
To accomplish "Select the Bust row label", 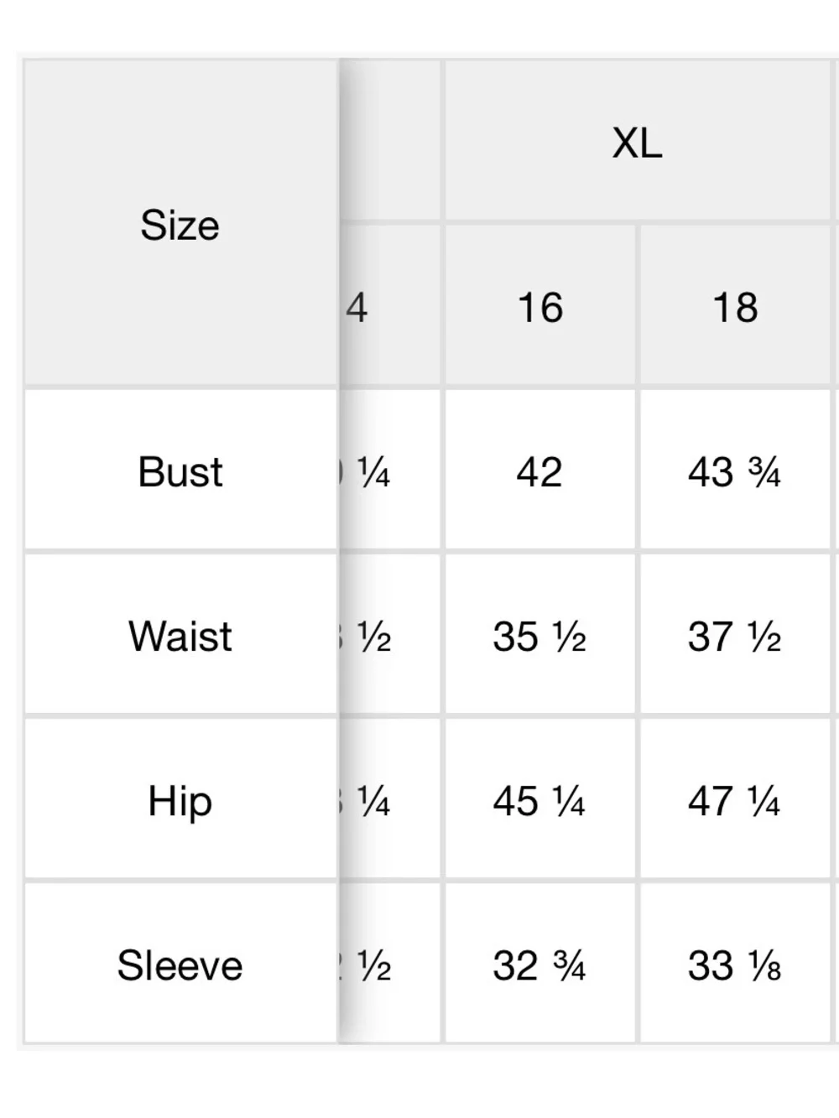I will (x=180, y=471).
